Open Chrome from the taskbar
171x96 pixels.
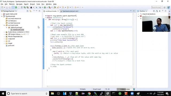click(x=89, y=94)
